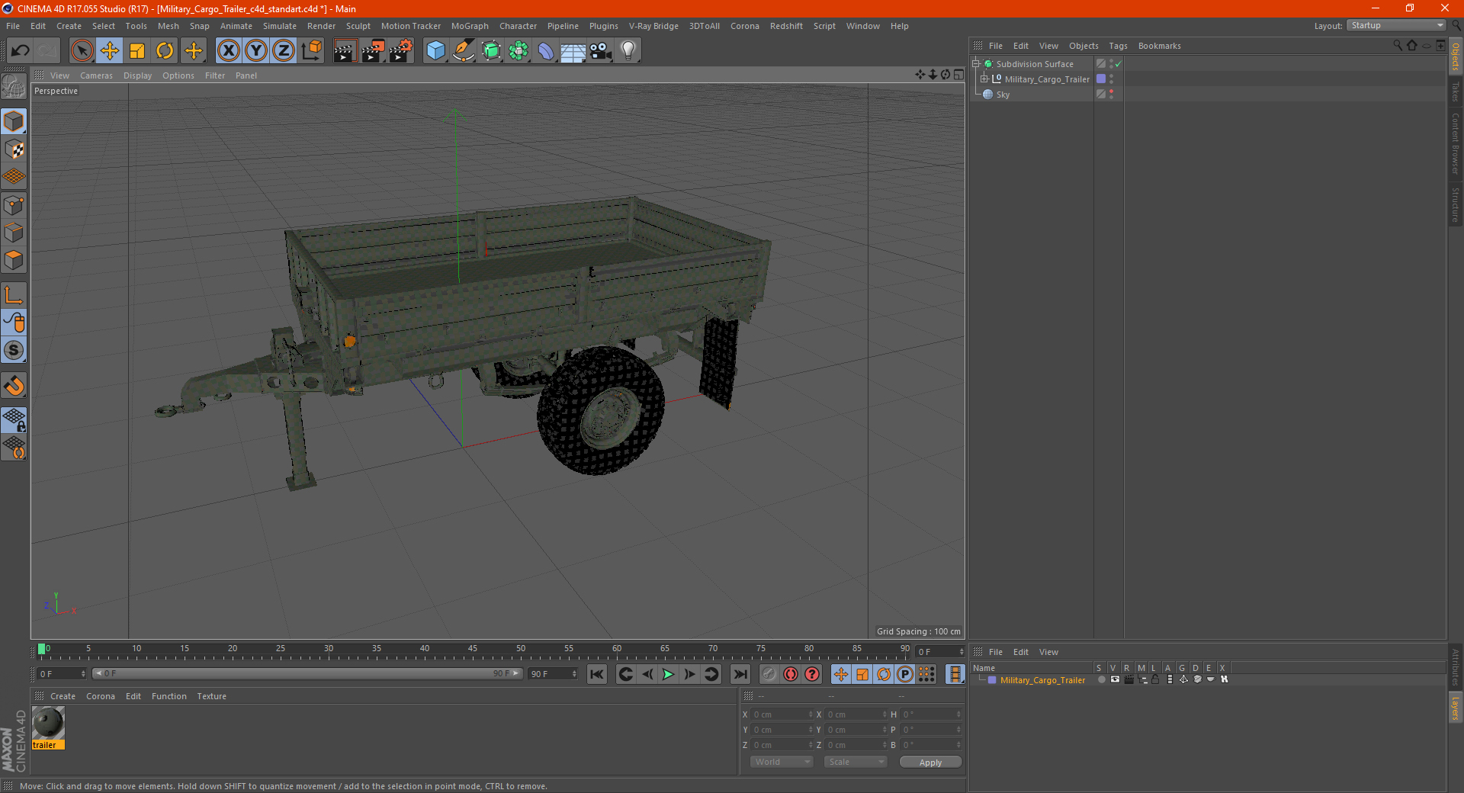
Task: Expand Military_Cargo_Trailer object node
Action: pos(984,79)
